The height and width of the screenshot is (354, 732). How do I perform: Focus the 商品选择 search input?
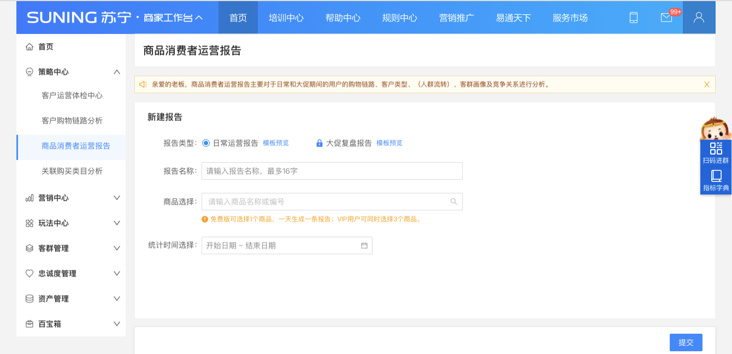(332, 202)
